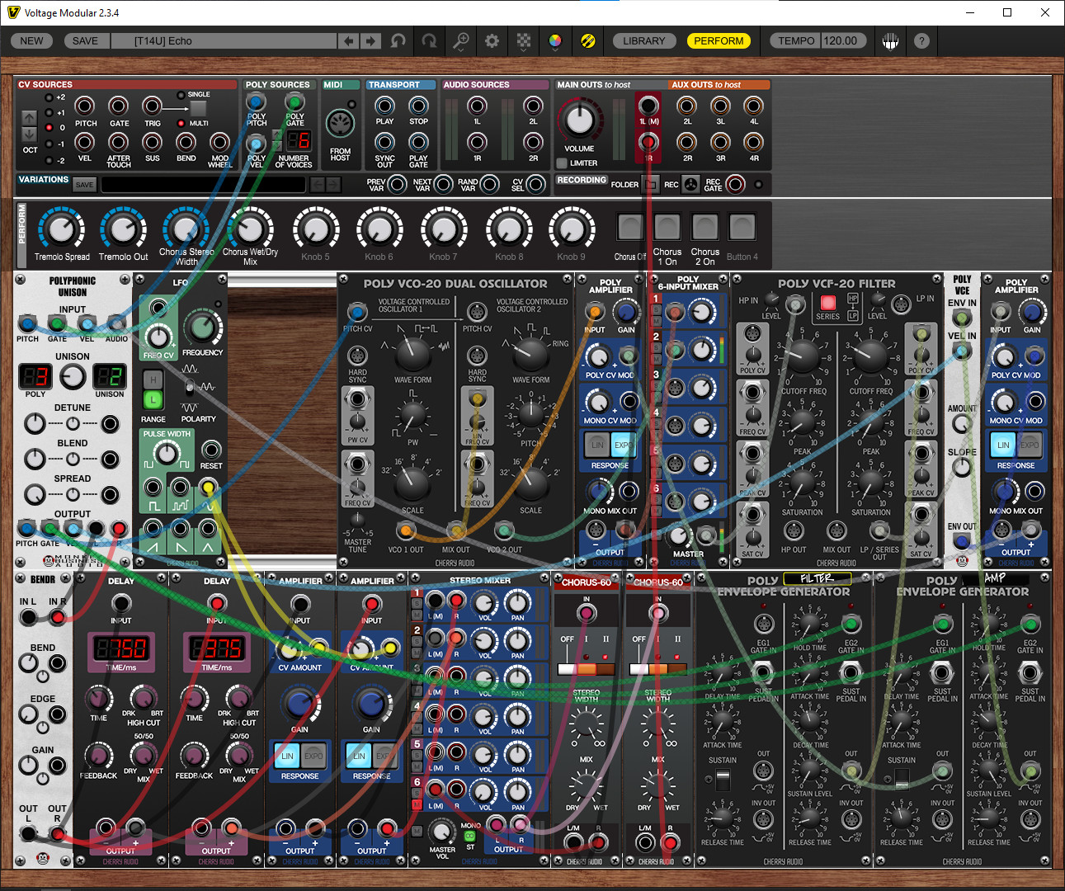Click the NEW button
1065x891 pixels.
tap(31, 40)
